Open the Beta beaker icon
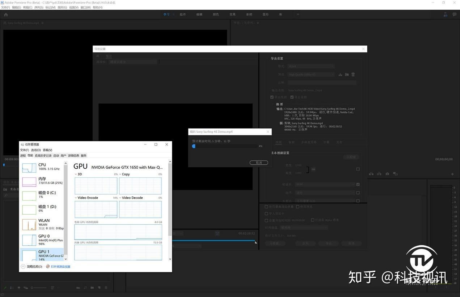 click(x=446, y=14)
